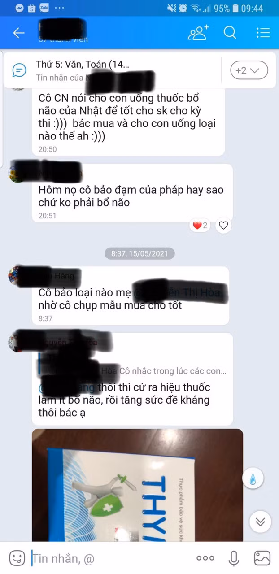Screen dimensions: 279x574
Task: Like the message with heart outline button
Action: (223, 226)
